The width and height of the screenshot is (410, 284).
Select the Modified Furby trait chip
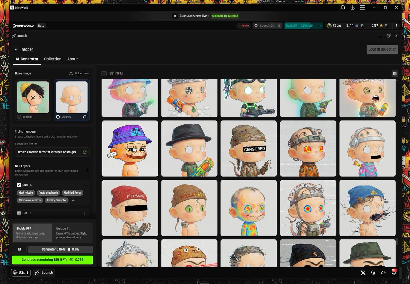click(x=72, y=193)
